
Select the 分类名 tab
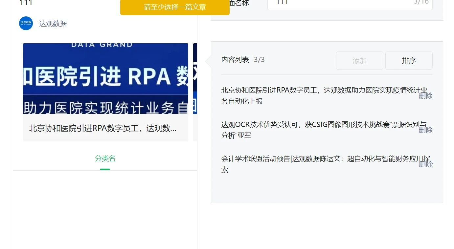pyautogui.click(x=105, y=158)
